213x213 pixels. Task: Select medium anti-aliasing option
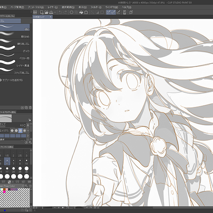20,131
